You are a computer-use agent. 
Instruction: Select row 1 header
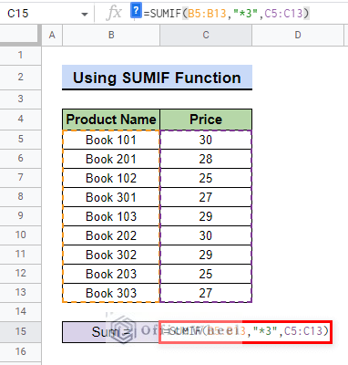tap(20, 55)
